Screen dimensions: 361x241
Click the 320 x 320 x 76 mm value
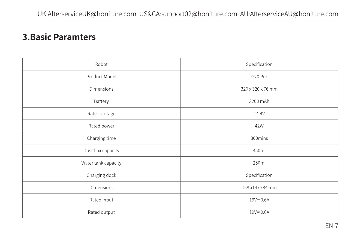click(259, 89)
